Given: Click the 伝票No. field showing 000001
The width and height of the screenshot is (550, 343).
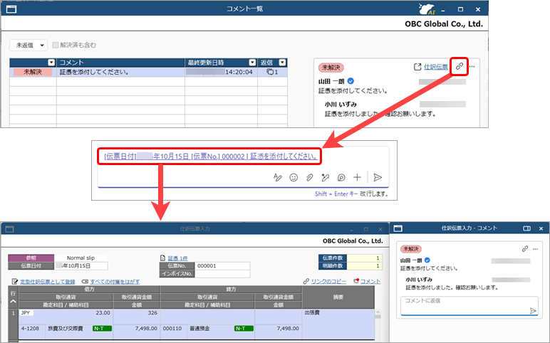Looking at the screenshot, I should [222, 266].
